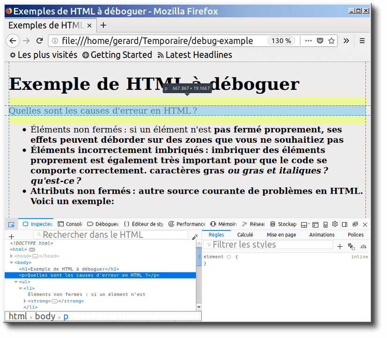Select the Calculé sidebar tab
Viewport: 387px width, 338px height.
pyautogui.click(x=245, y=235)
